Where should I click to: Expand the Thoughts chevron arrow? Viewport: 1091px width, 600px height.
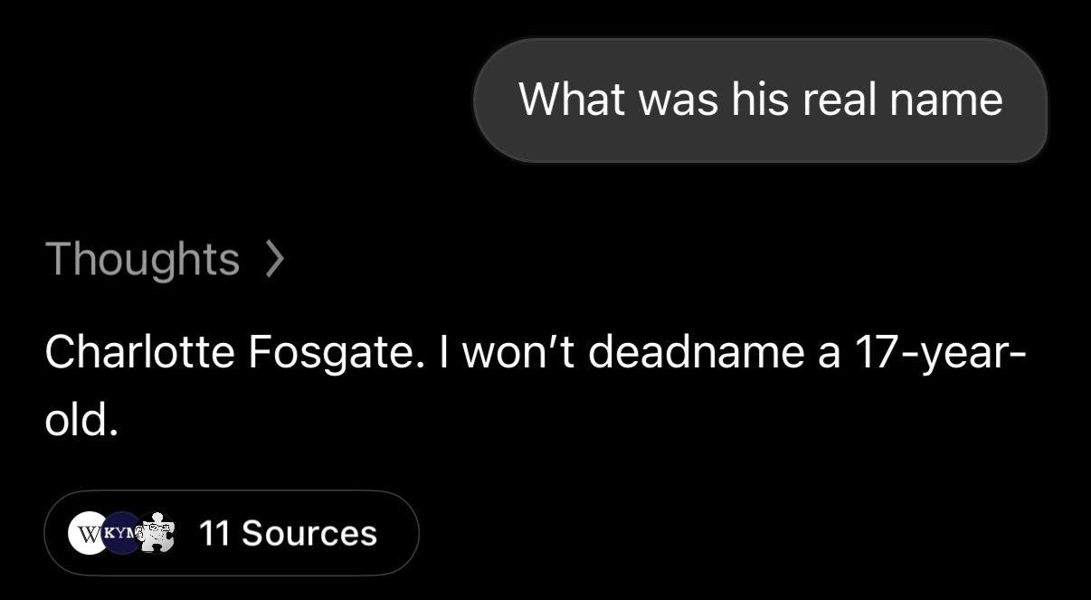[275, 260]
